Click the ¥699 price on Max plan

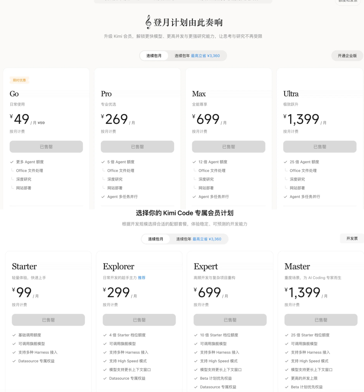pyautogui.click(x=206, y=119)
